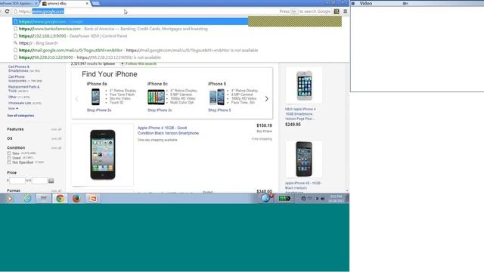Screen dimensions: 484x272
Task: Click the taskbar clock
Action: tap(336, 198)
